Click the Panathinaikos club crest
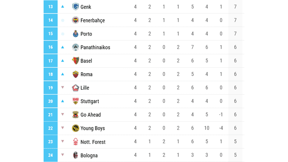This screenshot has height=162, width=288. point(76,47)
